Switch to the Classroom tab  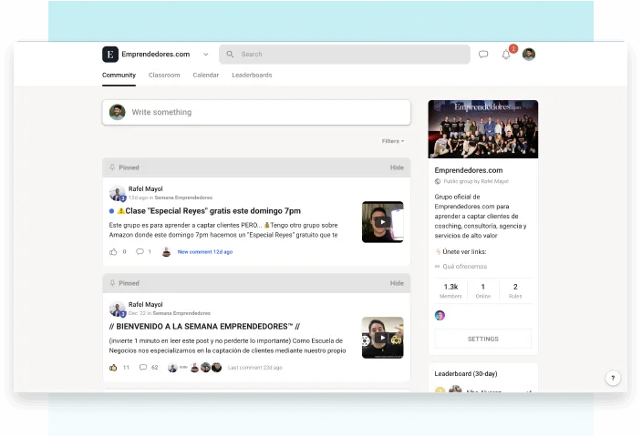(x=164, y=76)
